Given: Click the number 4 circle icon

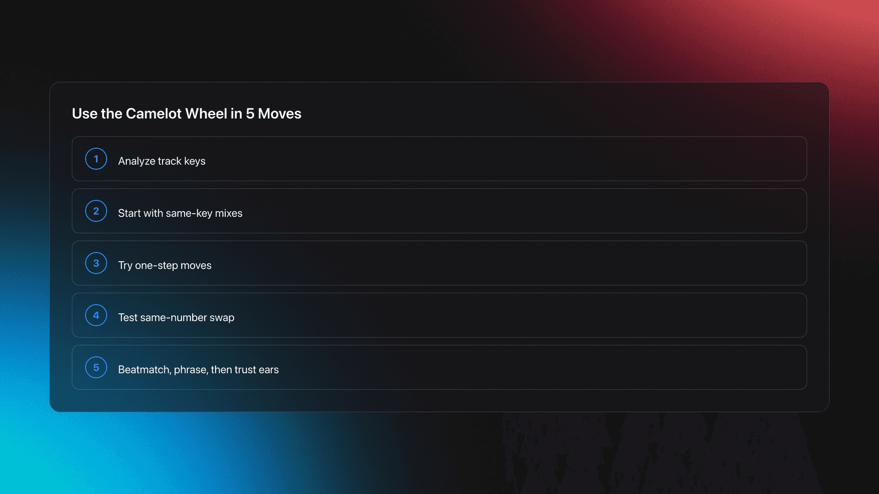Looking at the screenshot, I should click(x=96, y=315).
